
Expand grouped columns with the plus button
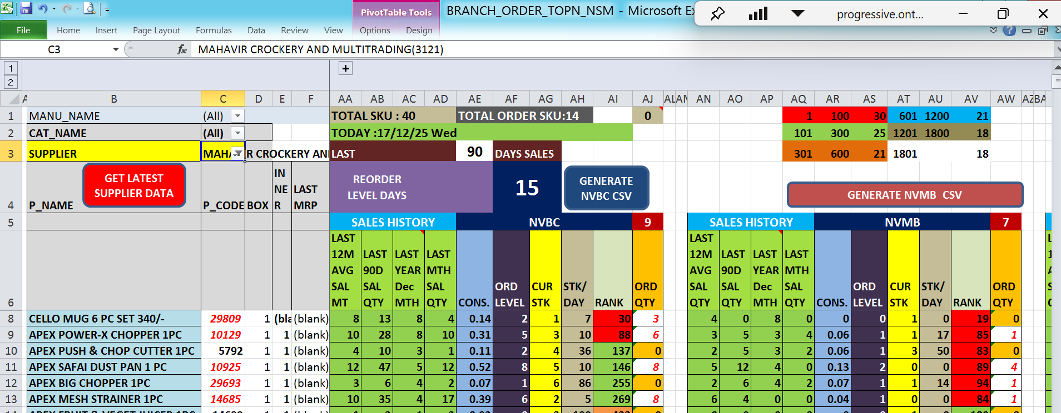click(346, 68)
